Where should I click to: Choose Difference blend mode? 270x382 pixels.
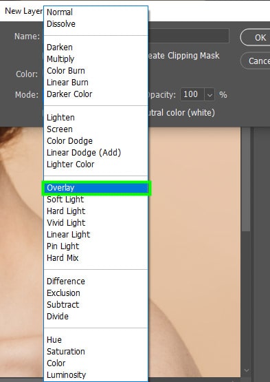pyautogui.click(x=95, y=281)
